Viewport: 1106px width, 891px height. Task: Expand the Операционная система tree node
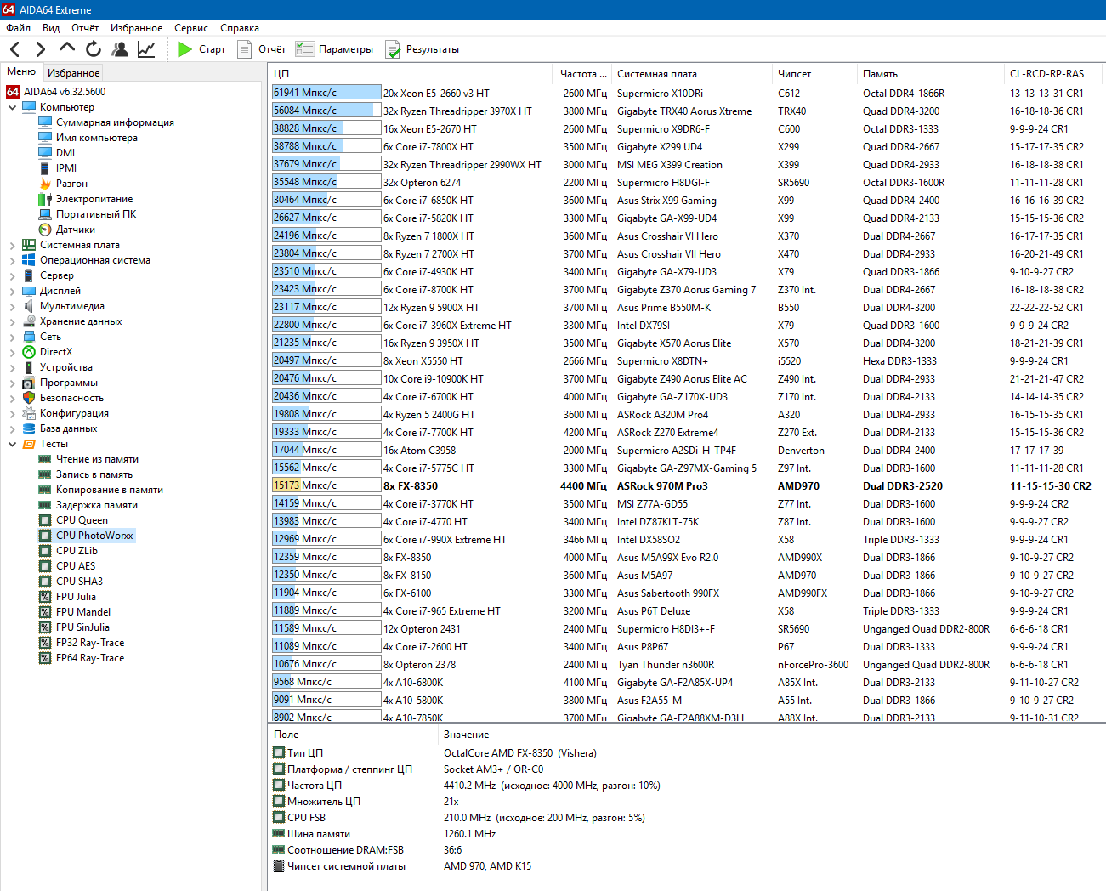click(12, 260)
